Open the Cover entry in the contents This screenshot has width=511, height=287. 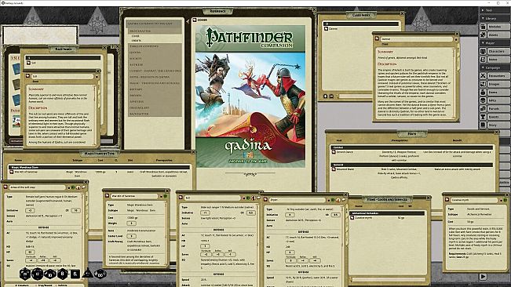point(136,36)
